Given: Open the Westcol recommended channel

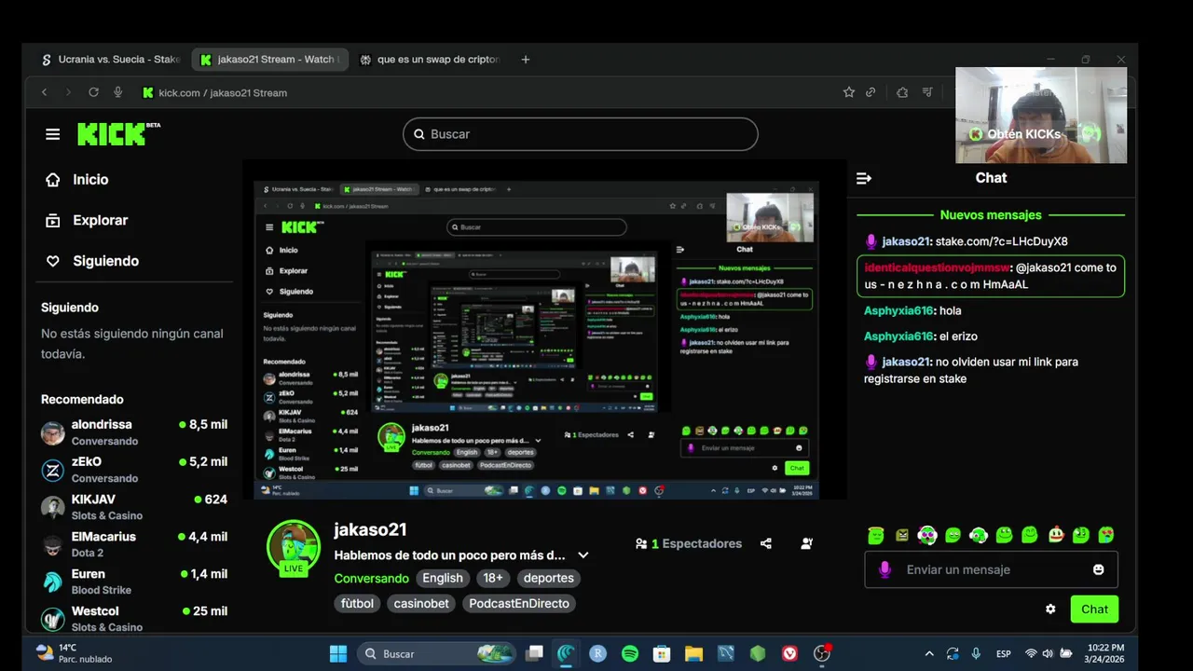Looking at the screenshot, I should point(134,619).
